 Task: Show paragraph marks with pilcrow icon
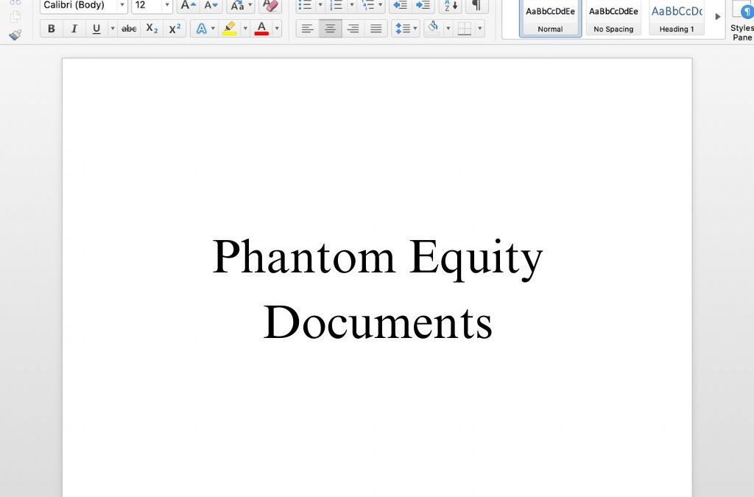[476, 5]
